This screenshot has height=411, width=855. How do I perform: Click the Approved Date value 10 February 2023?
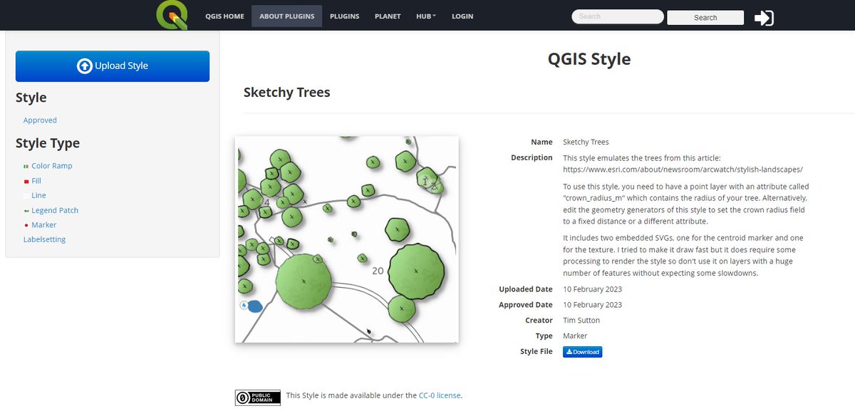[593, 305]
